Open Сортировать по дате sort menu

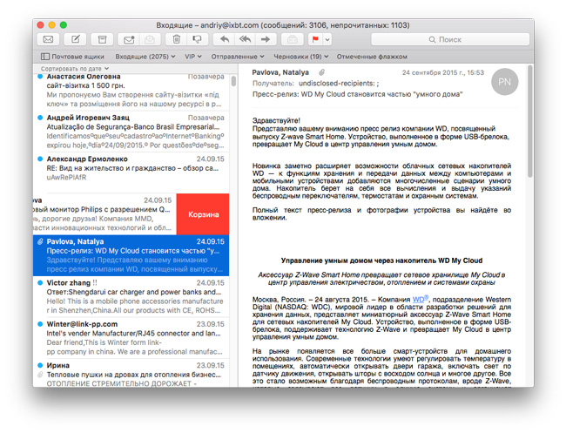point(75,69)
